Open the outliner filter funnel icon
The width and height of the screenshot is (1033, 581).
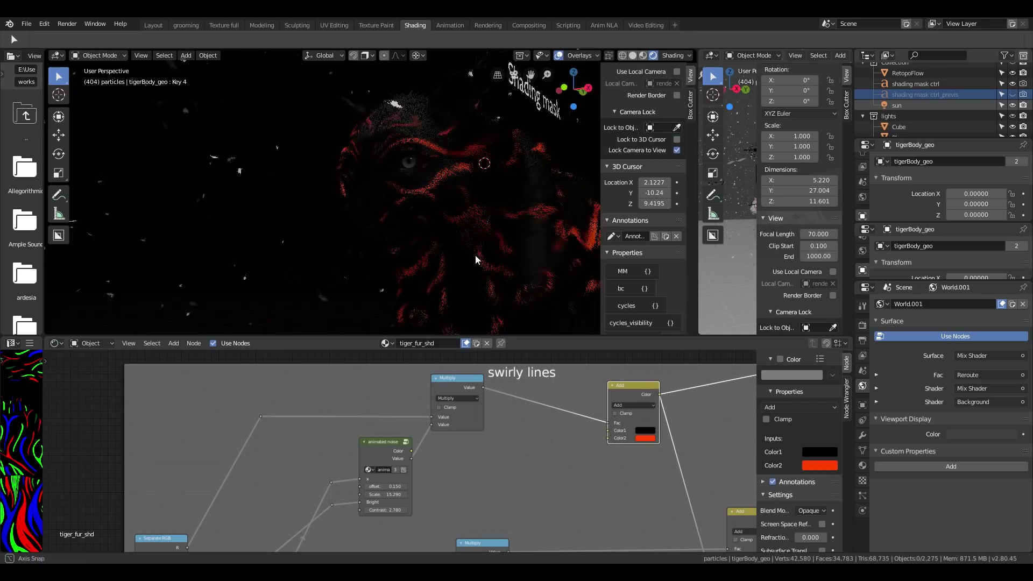point(1004,55)
